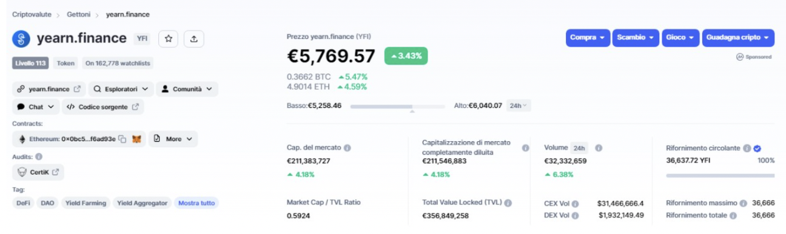The width and height of the screenshot is (786, 234).
Task: Go to Criptovalute breadcrumb
Action: (x=32, y=13)
